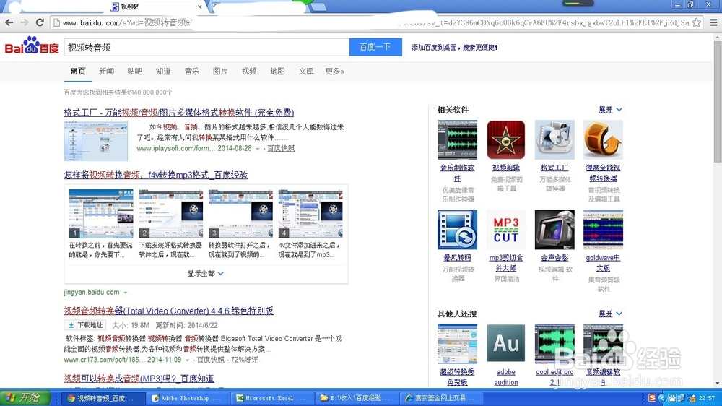
Task: Open 狸窝全能视频转换器 icon
Action: [603, 140]
